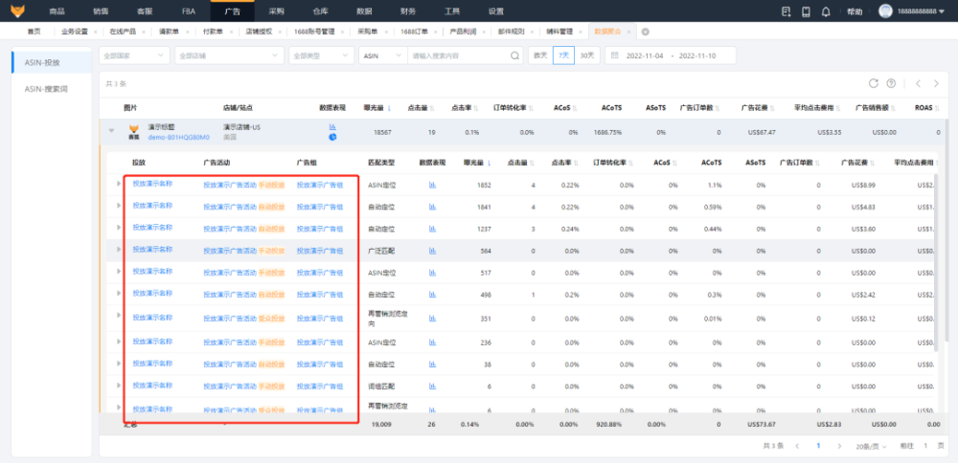958x463 pixels.
Task: Open the 全部国家 dropdown
Action: [x=133, y=55]
